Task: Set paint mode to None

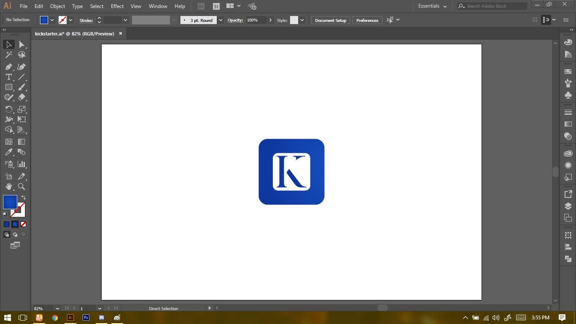Action: (23, 224)
